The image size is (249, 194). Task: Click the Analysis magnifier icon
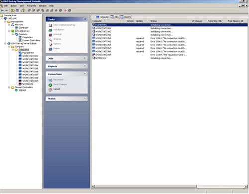click(x=50, y=40)
